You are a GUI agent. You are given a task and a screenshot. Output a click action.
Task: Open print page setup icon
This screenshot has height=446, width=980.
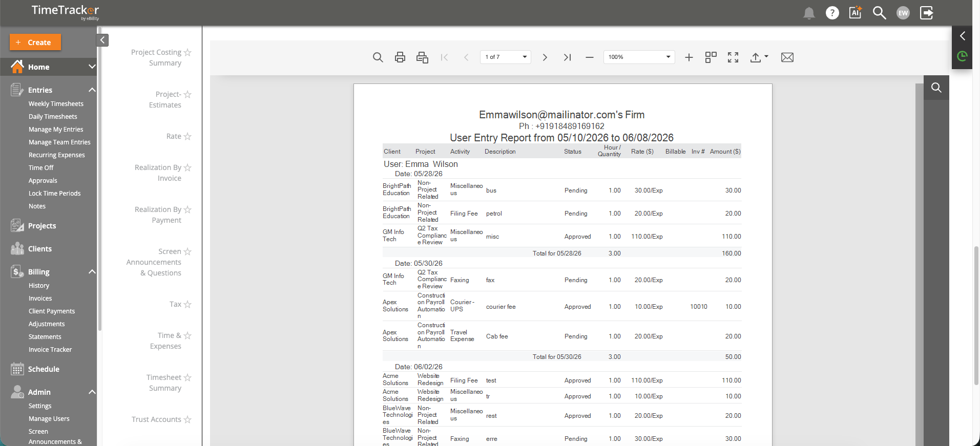(422, 57)
